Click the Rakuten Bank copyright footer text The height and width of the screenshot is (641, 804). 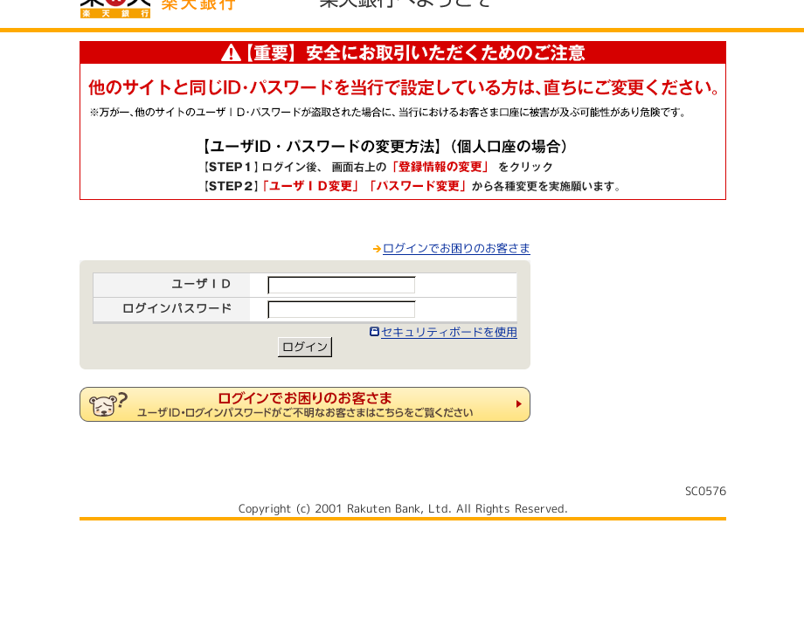click(x=403, y=508)
